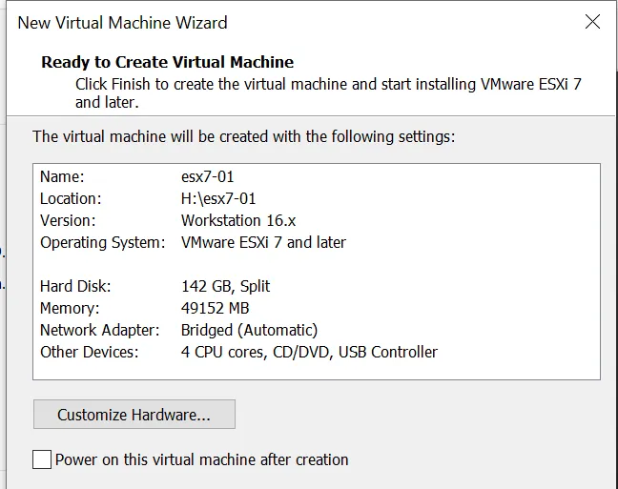Click the 'Name:' label
The height and width of the screenshot is (489, 618).
[x=62, y=176]
